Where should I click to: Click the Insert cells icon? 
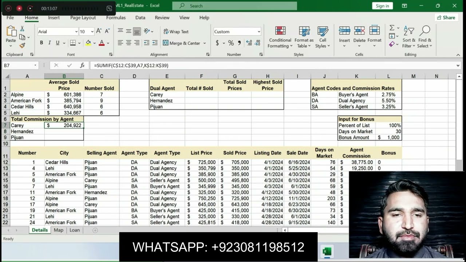tap(344, 31)
